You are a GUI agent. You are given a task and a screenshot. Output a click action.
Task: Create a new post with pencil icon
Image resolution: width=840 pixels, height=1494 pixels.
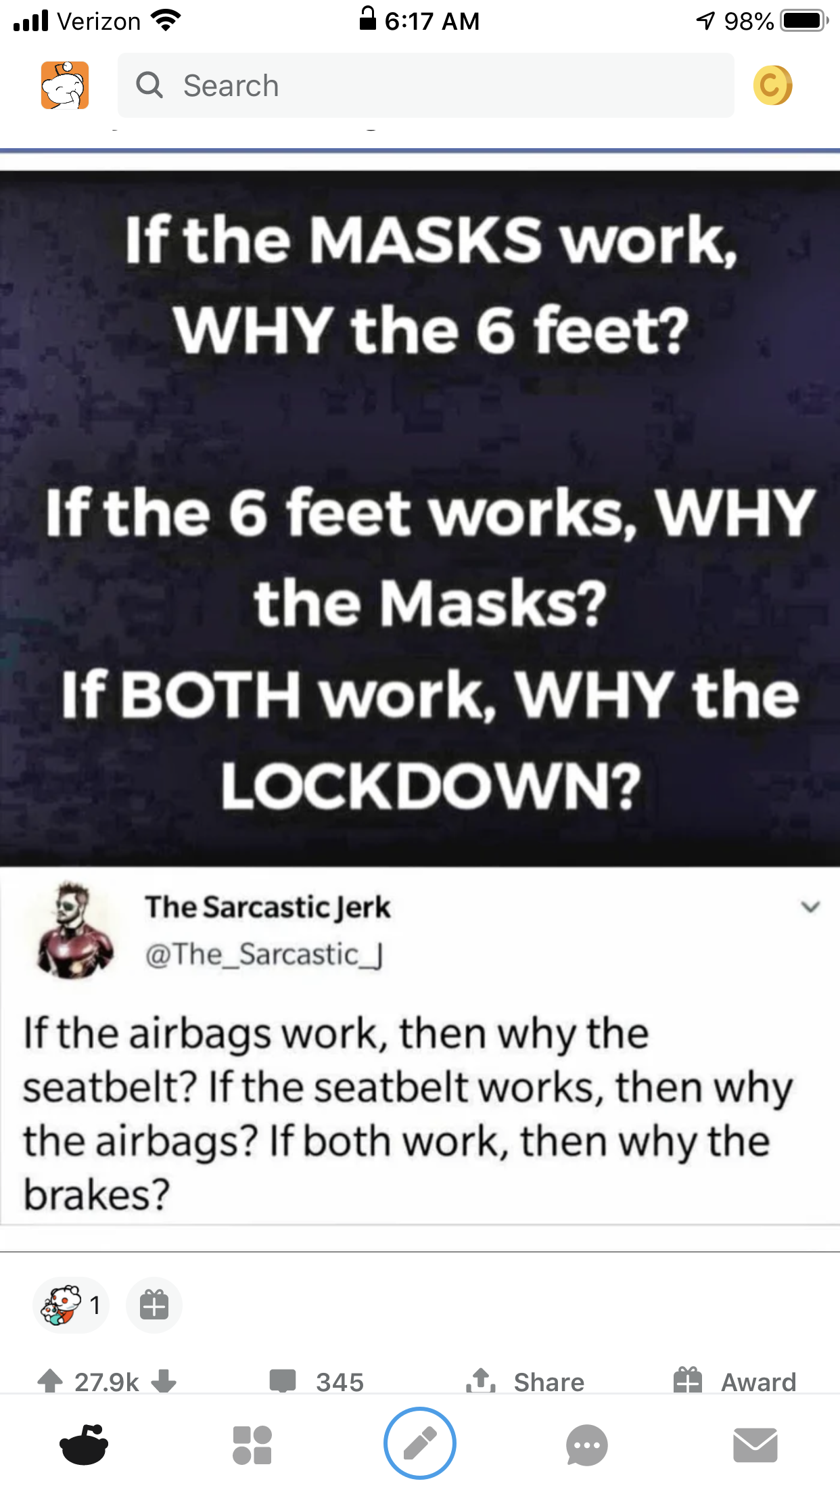(420, 1443)
